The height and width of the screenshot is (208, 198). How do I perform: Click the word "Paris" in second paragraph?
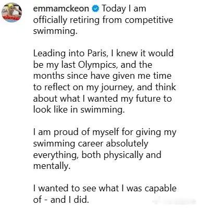97,53
